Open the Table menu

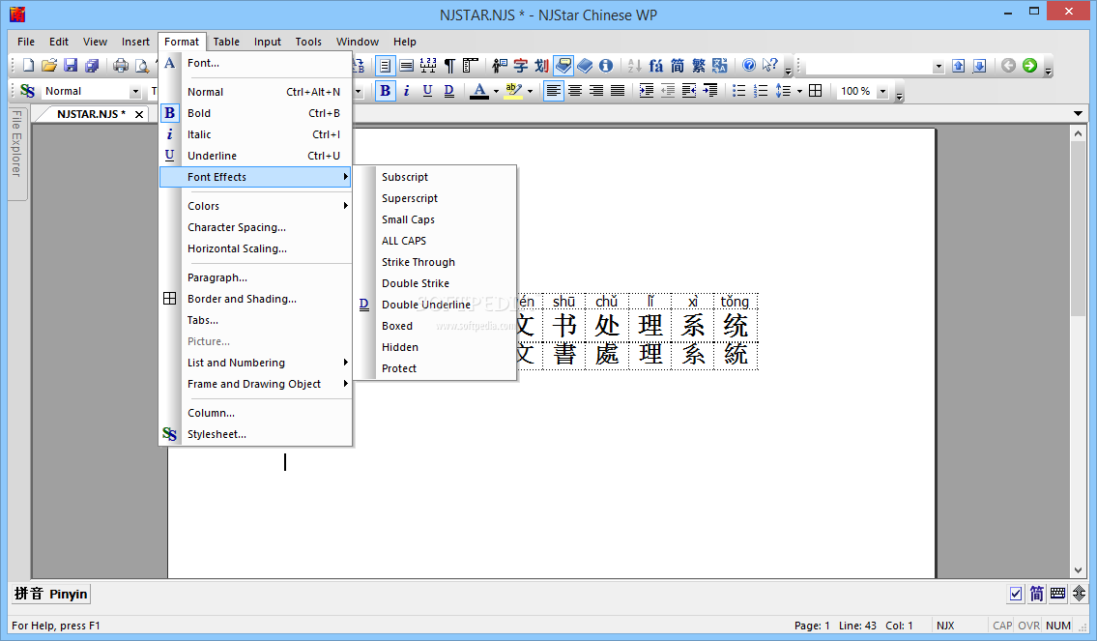pyautogui.click(x=226, y=42)
